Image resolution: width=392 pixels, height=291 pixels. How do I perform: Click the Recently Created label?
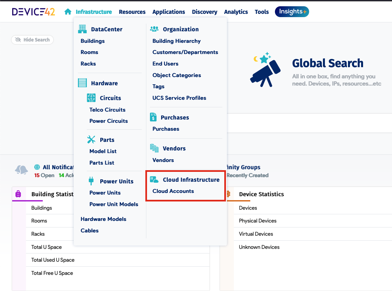click(x=248, y=175)
